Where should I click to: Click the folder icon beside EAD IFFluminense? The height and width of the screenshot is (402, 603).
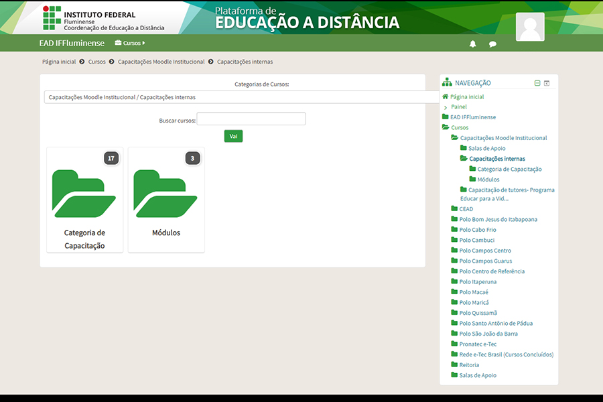446,117
